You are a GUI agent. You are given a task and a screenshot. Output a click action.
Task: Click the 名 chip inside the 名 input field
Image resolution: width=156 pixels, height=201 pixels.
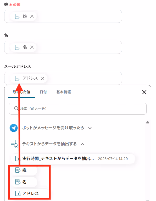click(24, 47)
